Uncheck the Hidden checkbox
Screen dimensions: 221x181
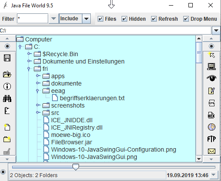click(124, 19)
